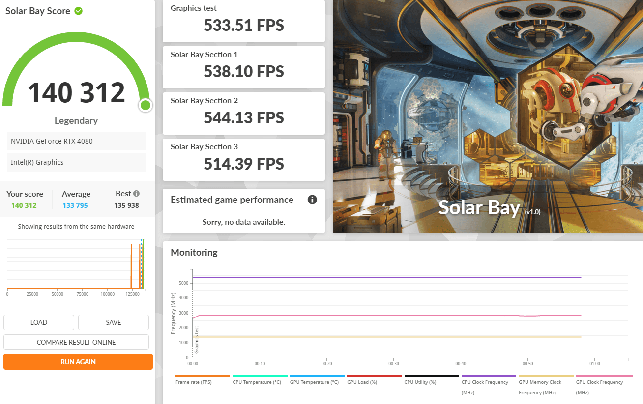Viewport: 643px width, 404px height.
Task: Click 'Showing results from the same hardware' text
Action: coord(76,227)
